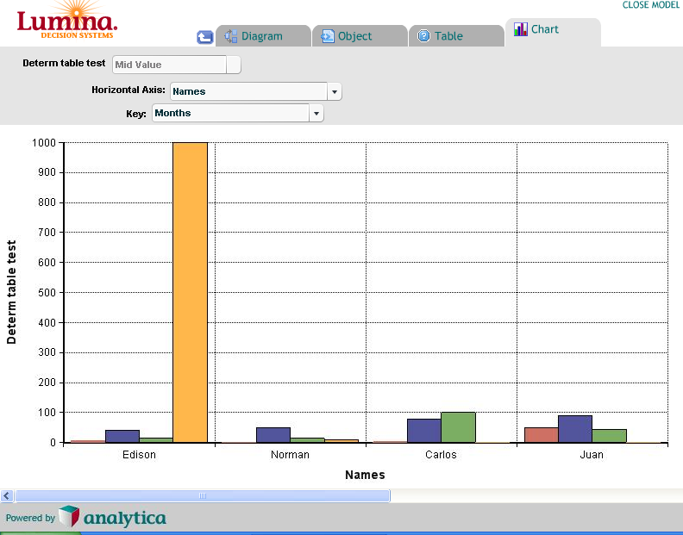Click the 500 value on the Y axis
The height and width of the screenshot is (535, 683).
[47, 293]
